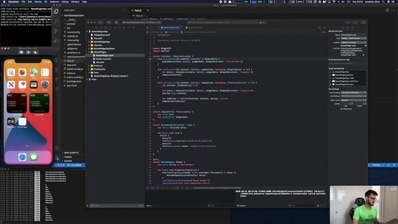Screen dimensions: 398x224
Task: Open Wallet app on iPhone simulator
Action: [34, 85]
